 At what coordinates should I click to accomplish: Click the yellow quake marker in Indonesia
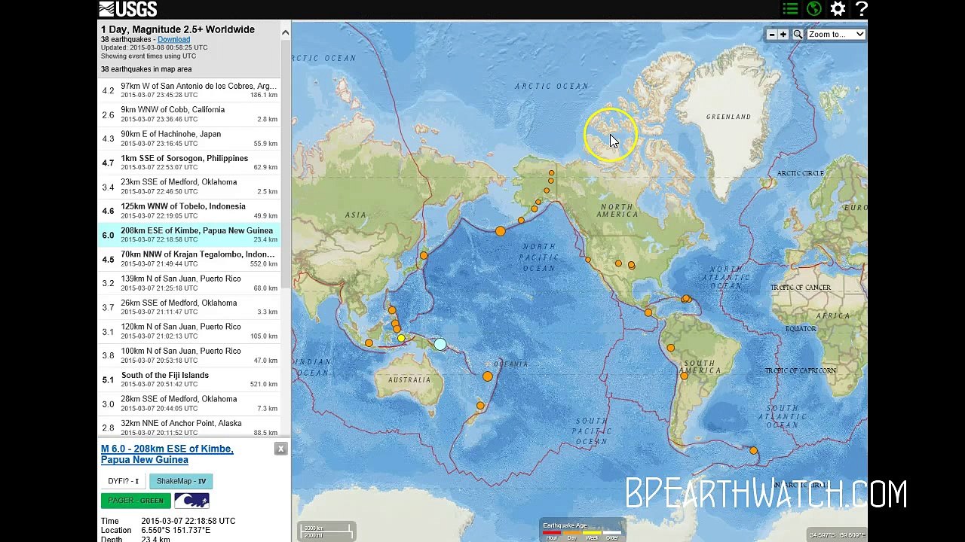(x=401, y=339)
